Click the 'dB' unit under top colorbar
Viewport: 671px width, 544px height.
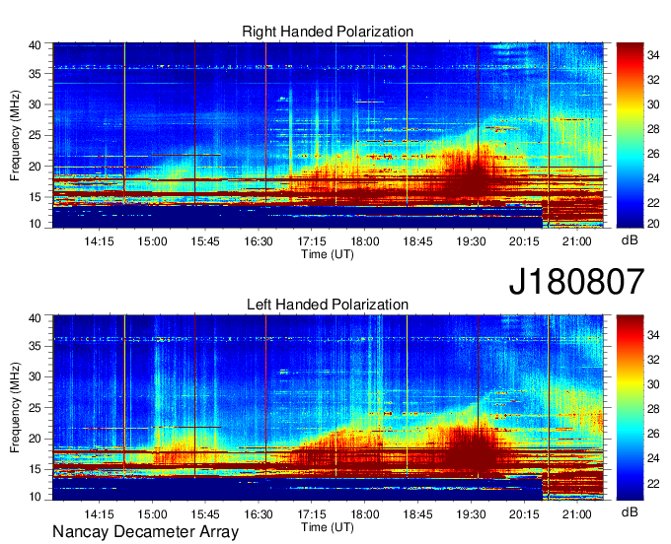pos(630,240)
